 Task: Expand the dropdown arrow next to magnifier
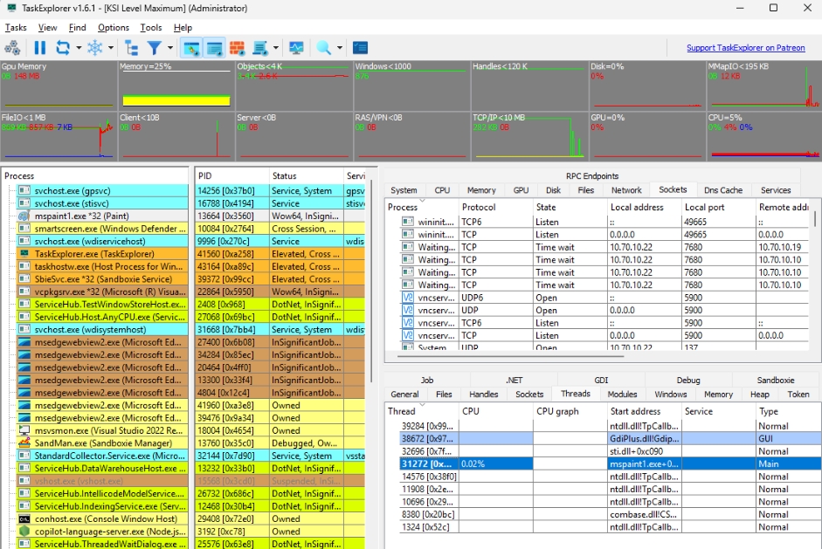[339, 48]
